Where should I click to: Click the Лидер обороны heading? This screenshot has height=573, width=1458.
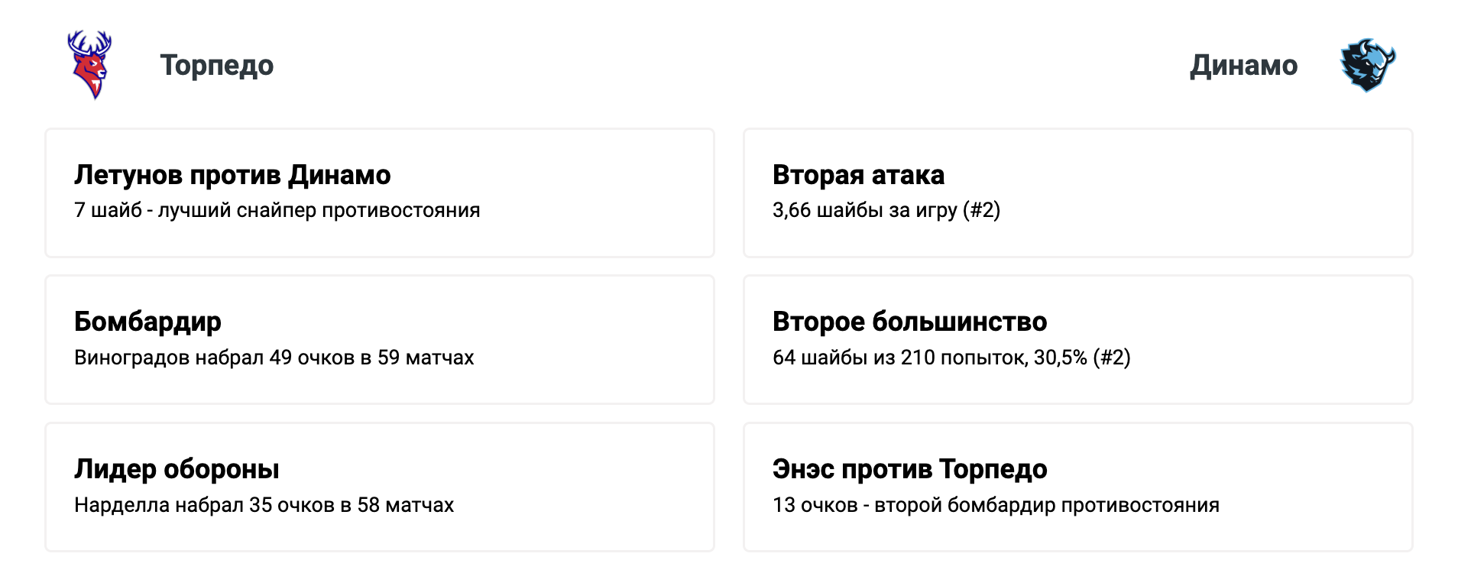(x=177, y=469)
